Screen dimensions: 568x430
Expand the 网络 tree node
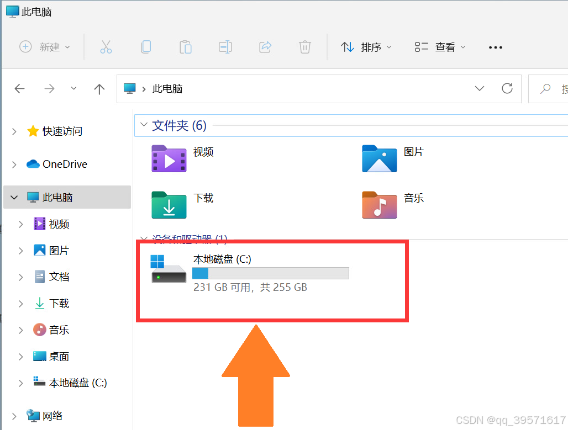[14, 416]
